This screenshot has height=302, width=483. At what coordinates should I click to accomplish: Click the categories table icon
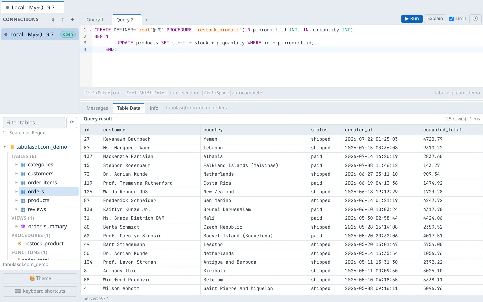[x=23, y=165]
